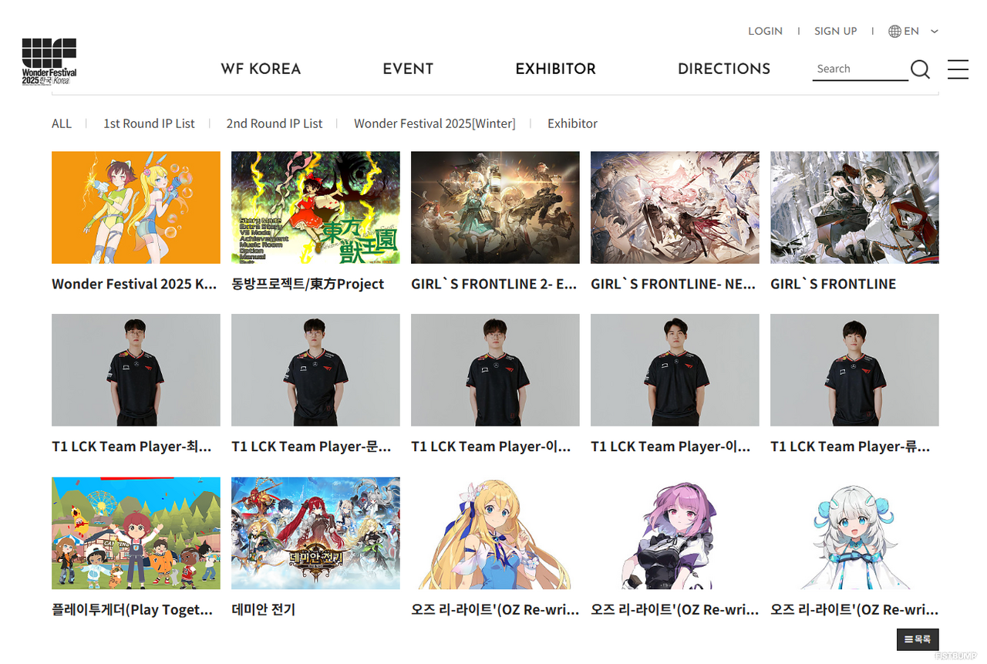Click the 플레이투게더(Play Toget... title
987x664 pixels.
[132, 610]
